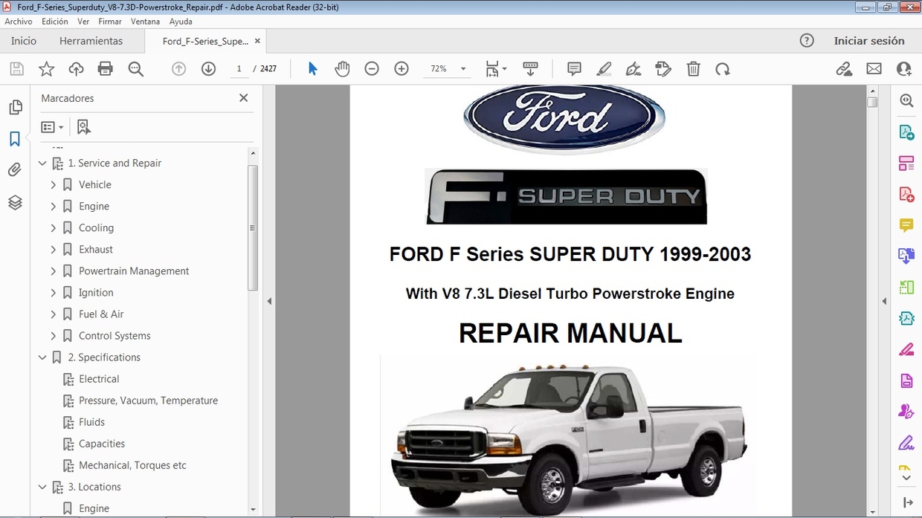Select the Delete pages trash icon

tap(693, 68)
